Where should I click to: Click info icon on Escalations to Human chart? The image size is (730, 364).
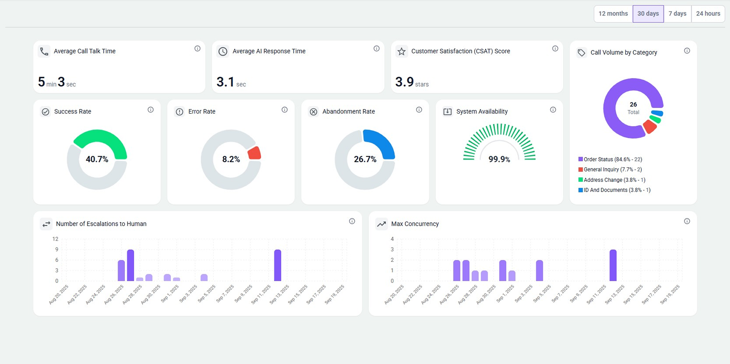pos(352,221)
